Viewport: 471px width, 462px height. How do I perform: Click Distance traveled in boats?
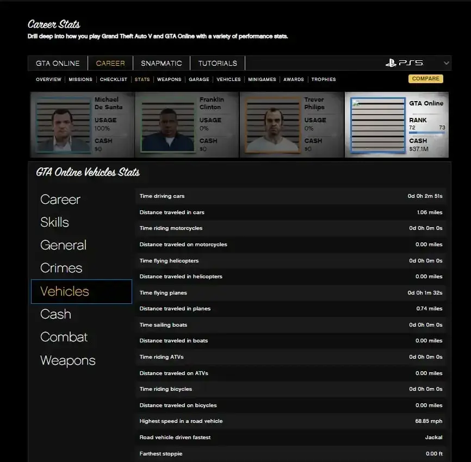(x=173, y=341)
